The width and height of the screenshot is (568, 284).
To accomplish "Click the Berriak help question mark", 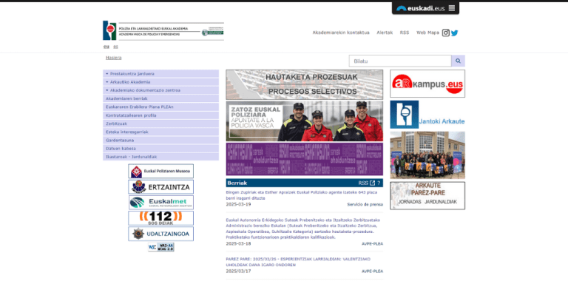I will click(x=379, y=183).
